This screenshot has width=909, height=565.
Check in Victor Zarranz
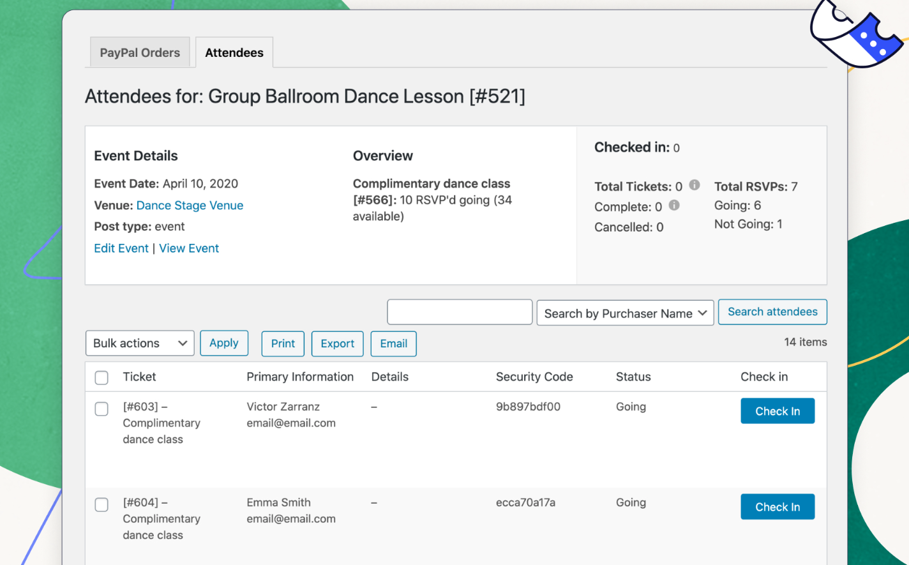pos(777,411)
